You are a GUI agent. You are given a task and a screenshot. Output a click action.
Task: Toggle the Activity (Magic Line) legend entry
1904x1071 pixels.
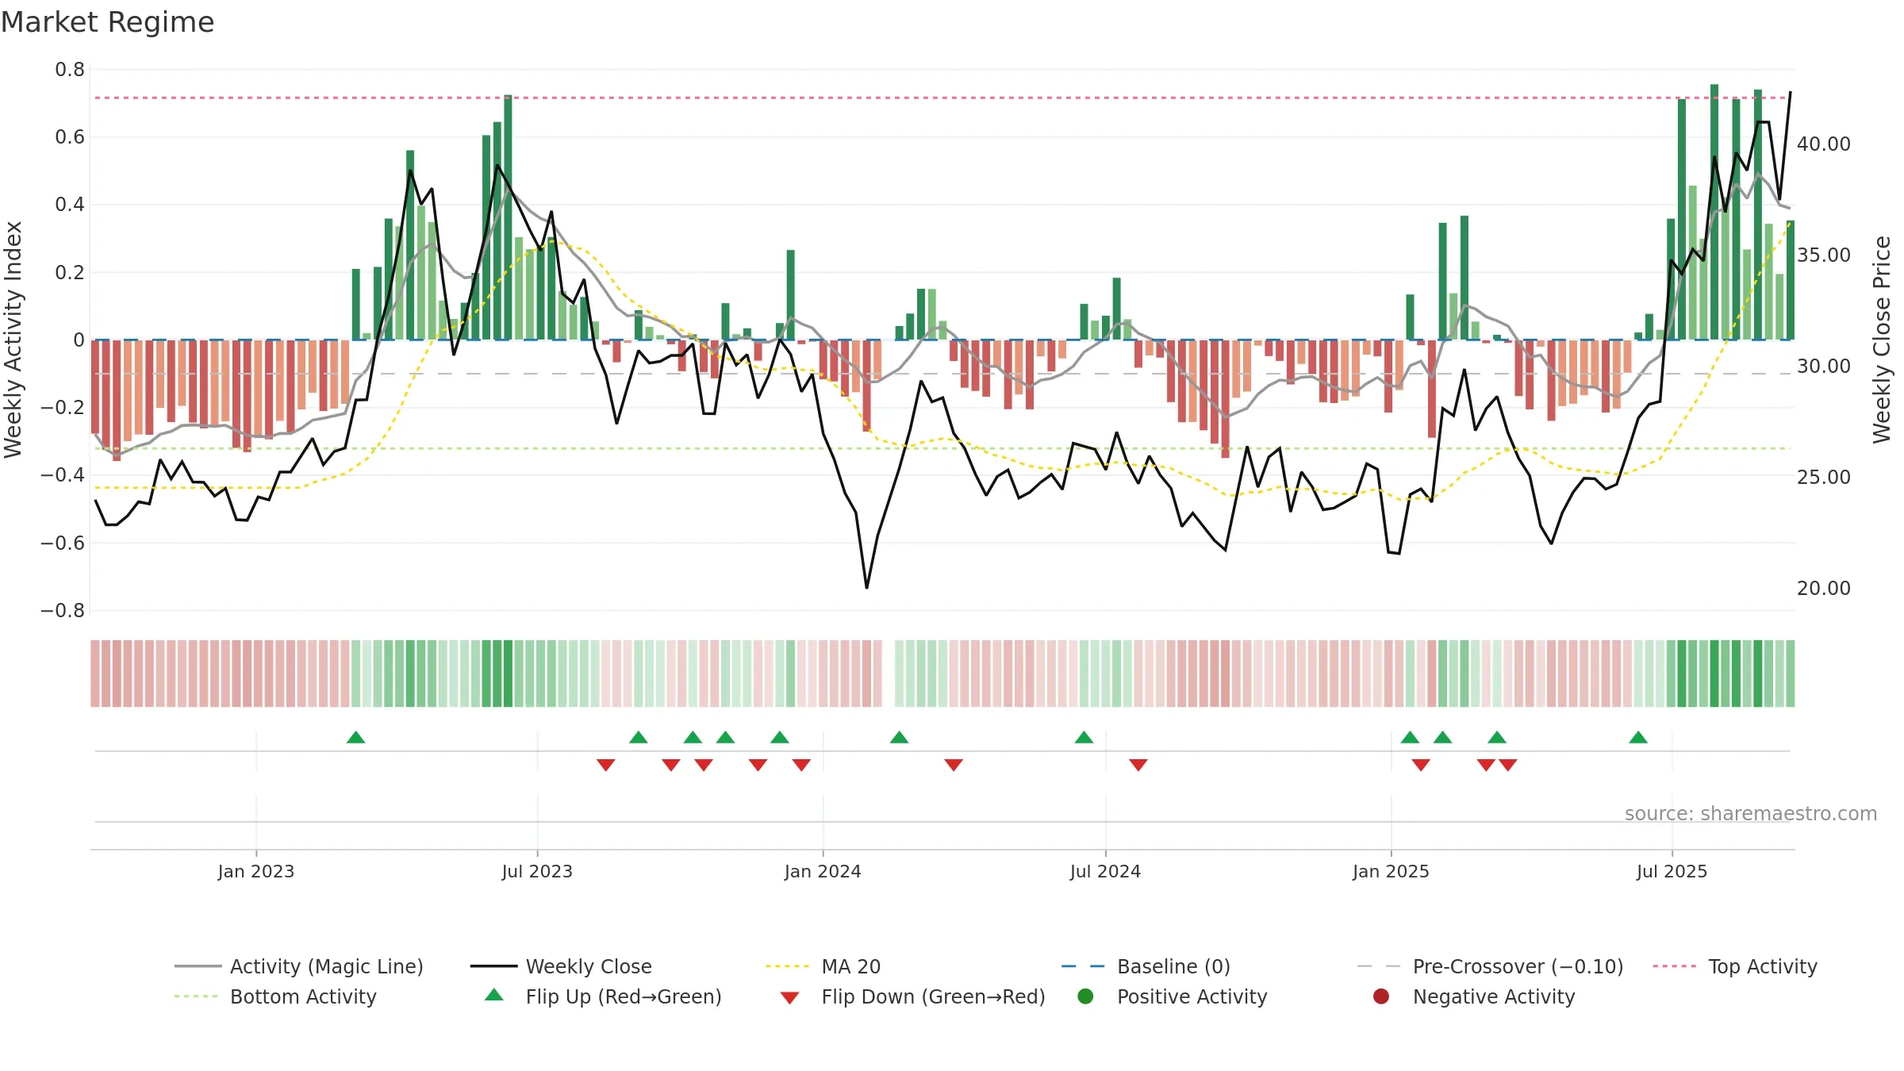pos(299,966)
